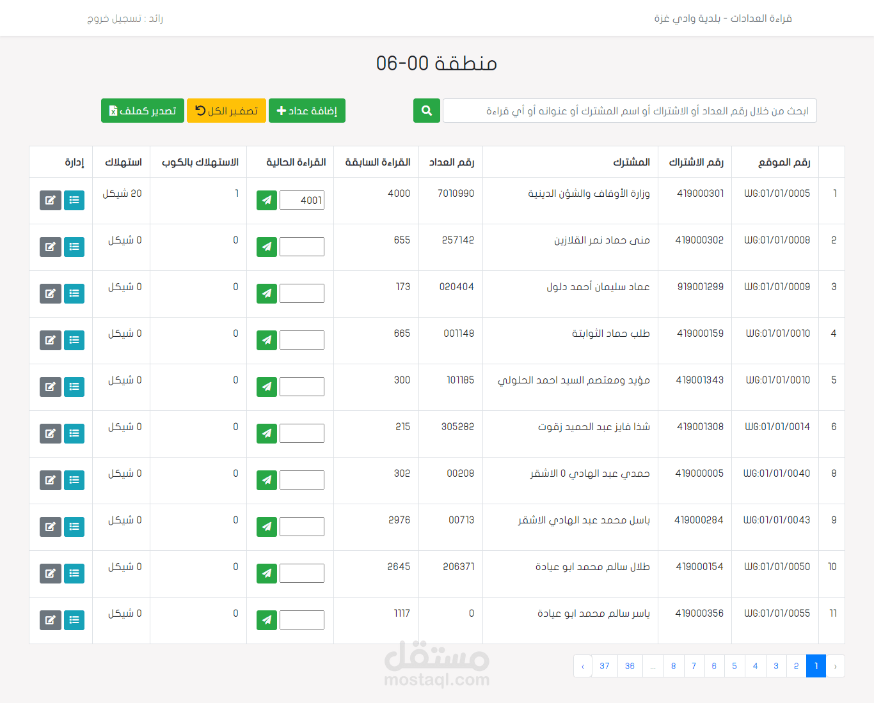Image resolution: width=874 pixels, height=703 pixels.
Task: Click location code WG:01/01/0005
Action: pyautogui.click(x=777, y=194)
